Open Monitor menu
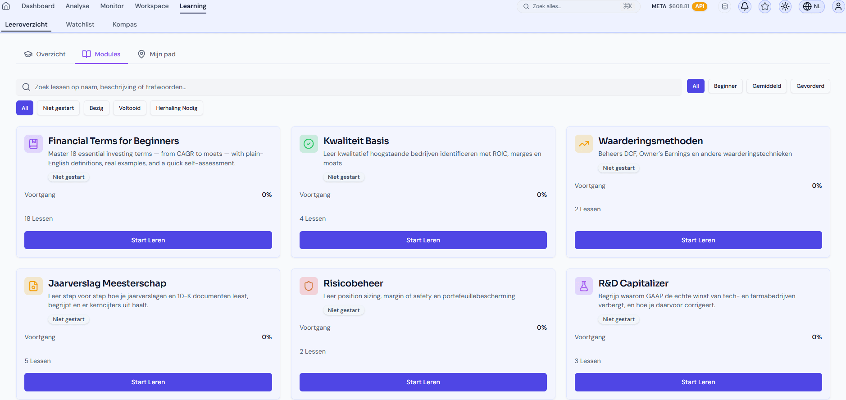The height and width of the screenshot is (400, 846). pos(112,6)
